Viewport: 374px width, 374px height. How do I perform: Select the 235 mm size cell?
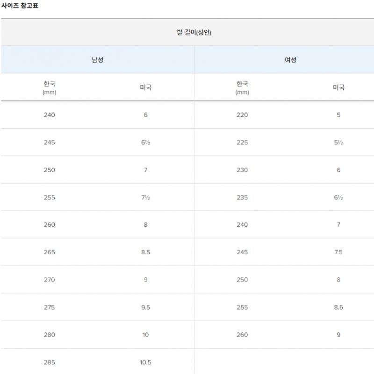pos(242,197)
